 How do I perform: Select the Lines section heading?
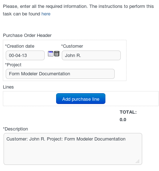[x=8, y=87]
